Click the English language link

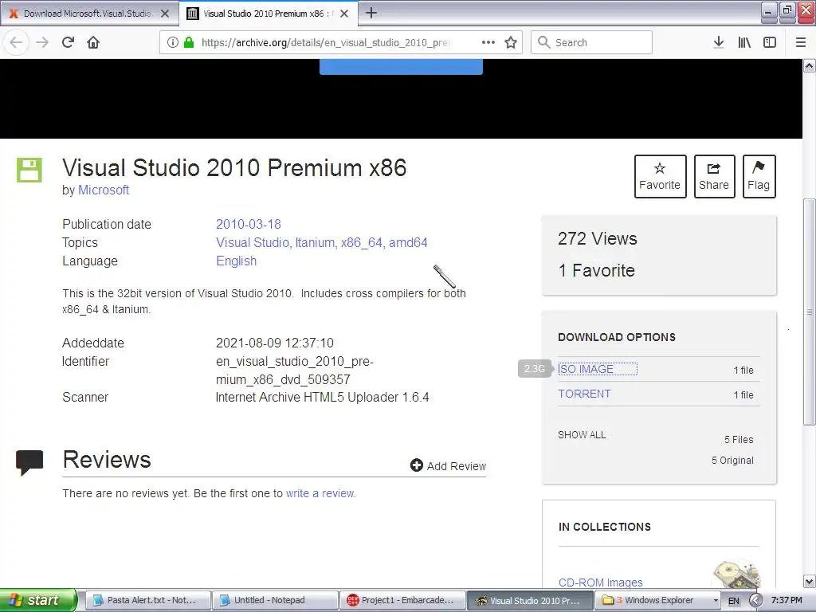(x=236, y=261)
